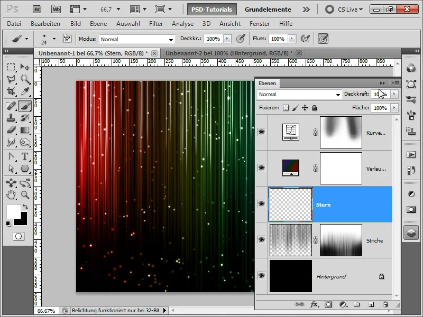Create a new adjustment layer
This screenshot has width=423, height=317.
pos(343,305)
